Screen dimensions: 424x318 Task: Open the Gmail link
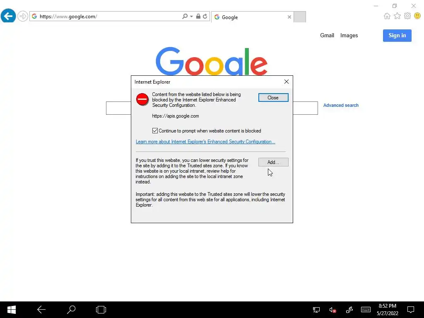[x=327, y=36]
